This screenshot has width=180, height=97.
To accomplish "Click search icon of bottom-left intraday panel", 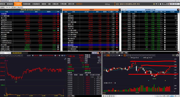I will pos(100,53).
